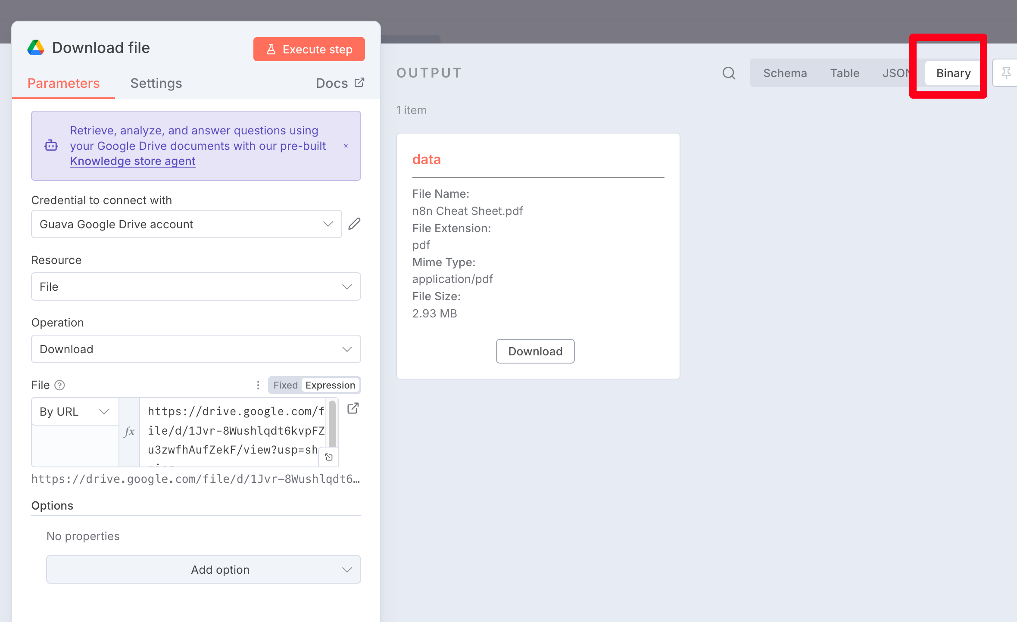Edit credential with the pencil icon
The height and width of the screenshot is (622, 1017).
click(x=354, y=224)
